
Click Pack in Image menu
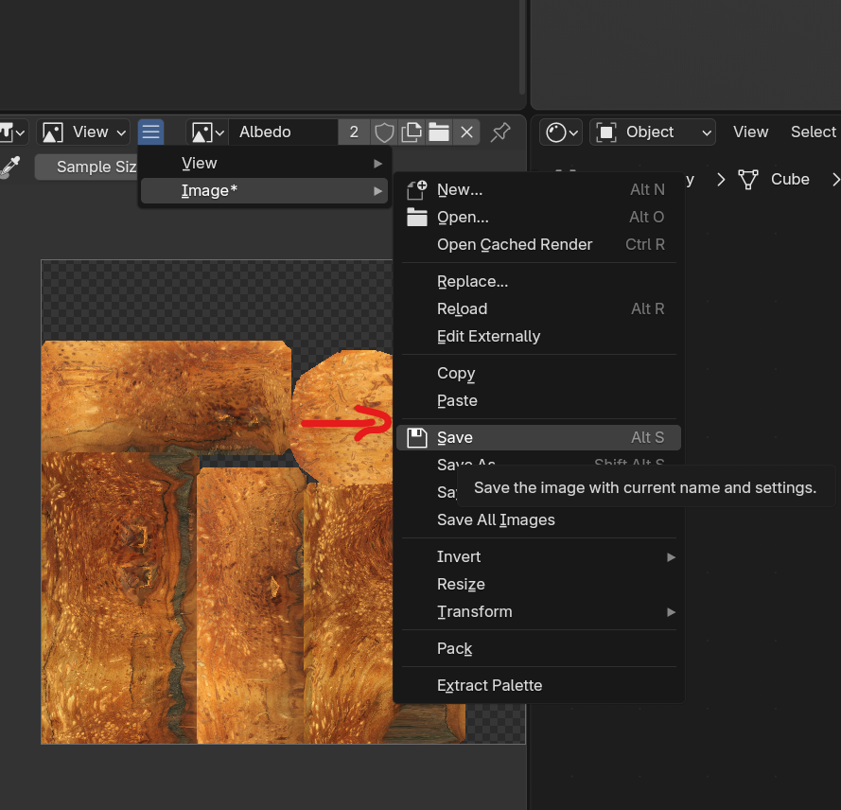tap(538, 648)
